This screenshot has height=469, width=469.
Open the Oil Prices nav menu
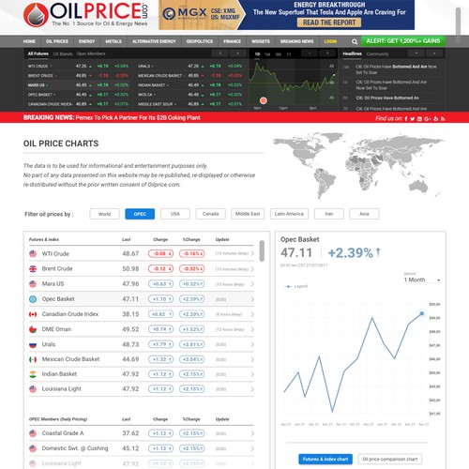click(x=57, y=41)
